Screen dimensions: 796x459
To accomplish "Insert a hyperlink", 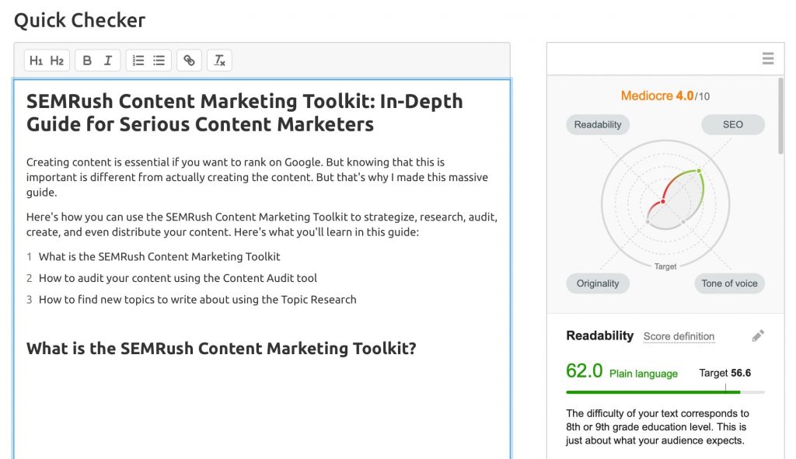I will pyautogui.click(x=189, y=60).
